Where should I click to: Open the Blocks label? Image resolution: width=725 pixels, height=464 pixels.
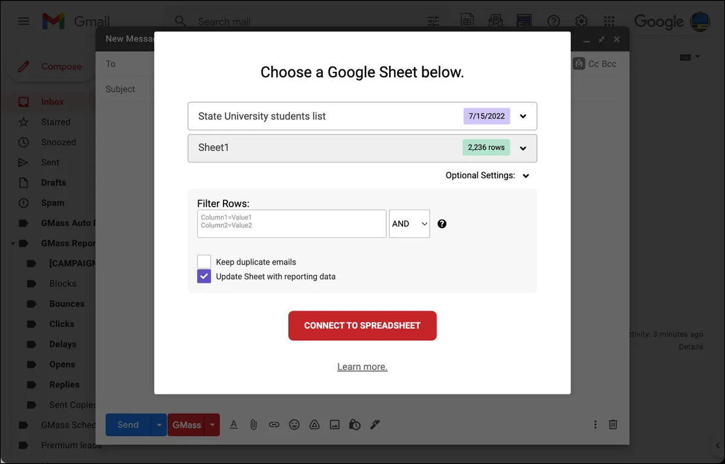coord(63,283)
